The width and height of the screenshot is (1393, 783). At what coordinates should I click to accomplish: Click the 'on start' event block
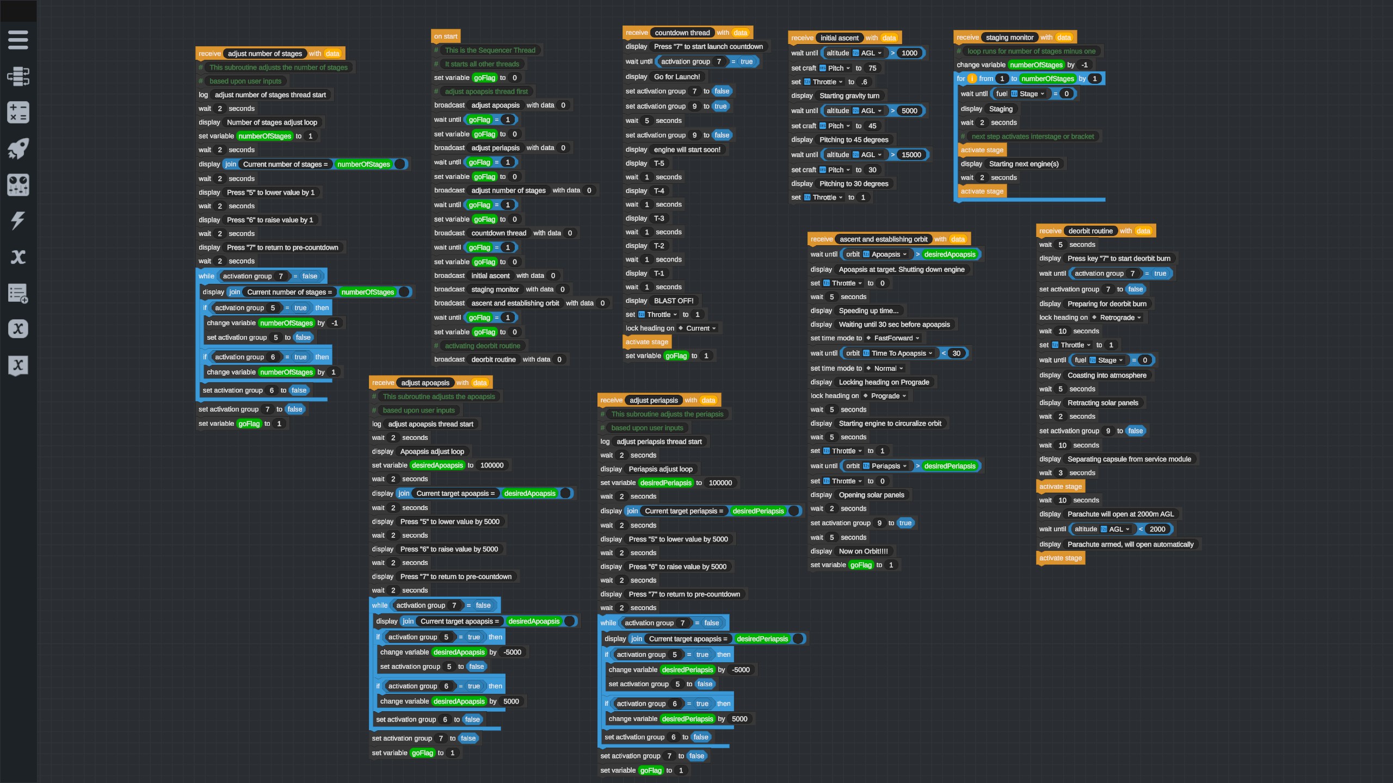coord(446,36)
